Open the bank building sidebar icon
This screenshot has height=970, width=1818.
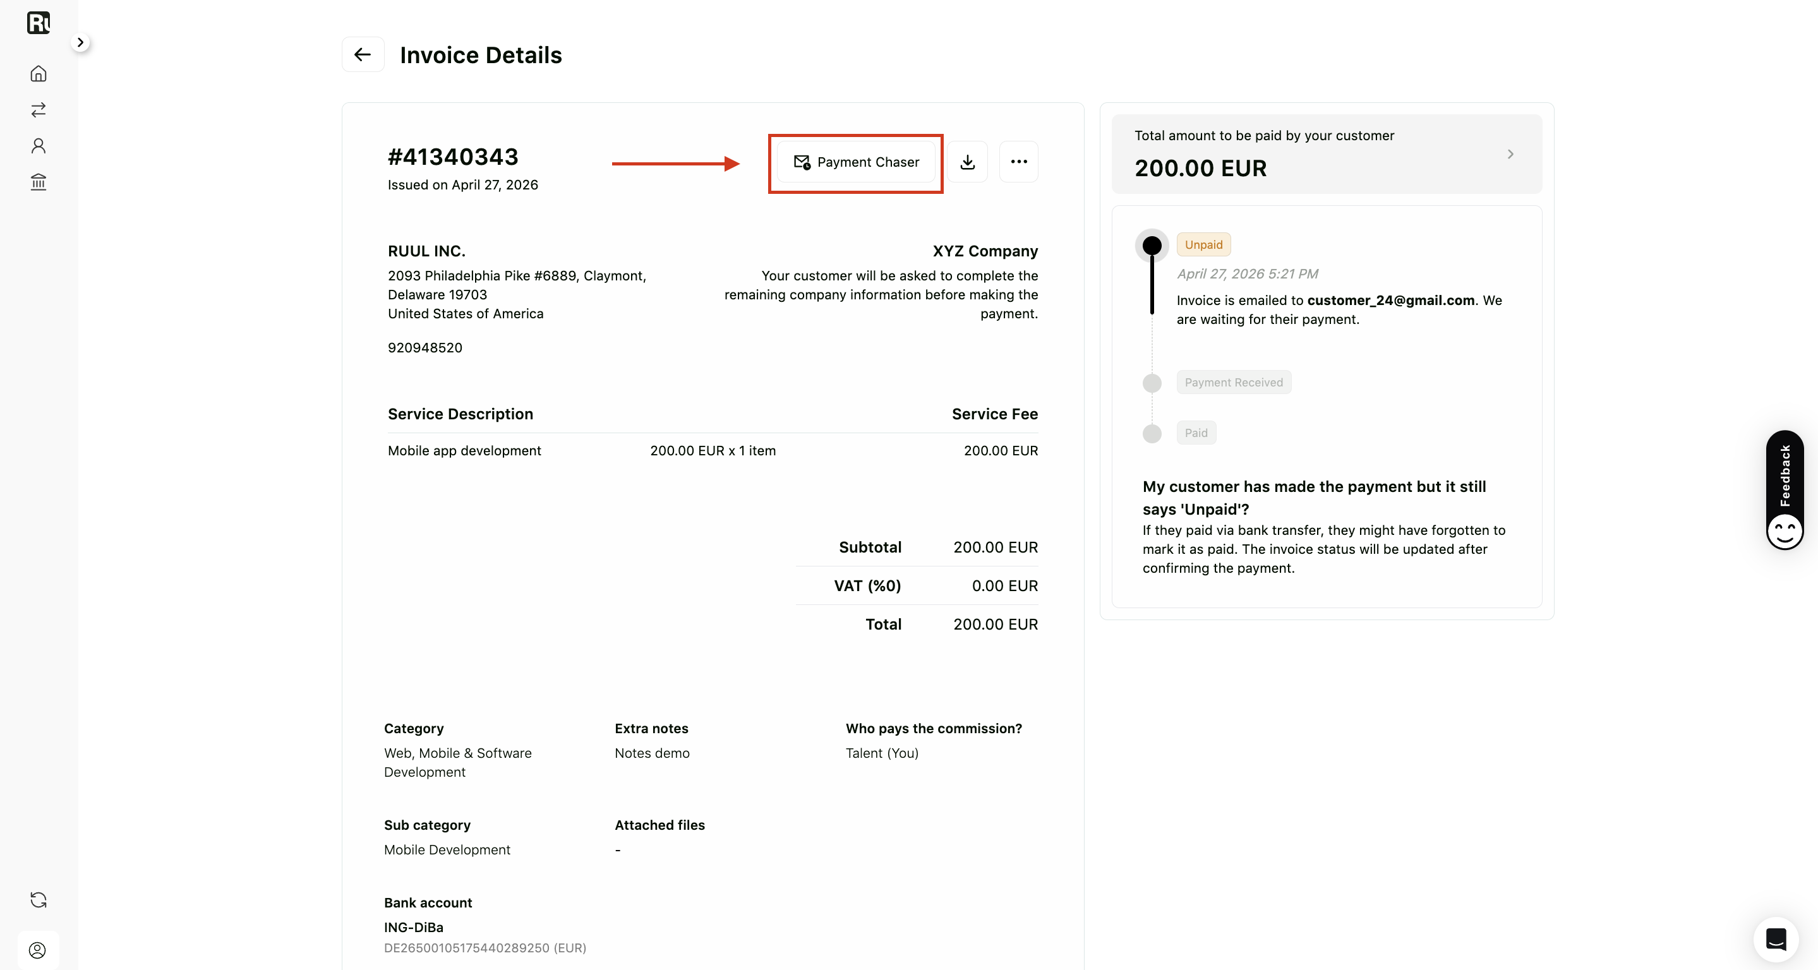38,182
